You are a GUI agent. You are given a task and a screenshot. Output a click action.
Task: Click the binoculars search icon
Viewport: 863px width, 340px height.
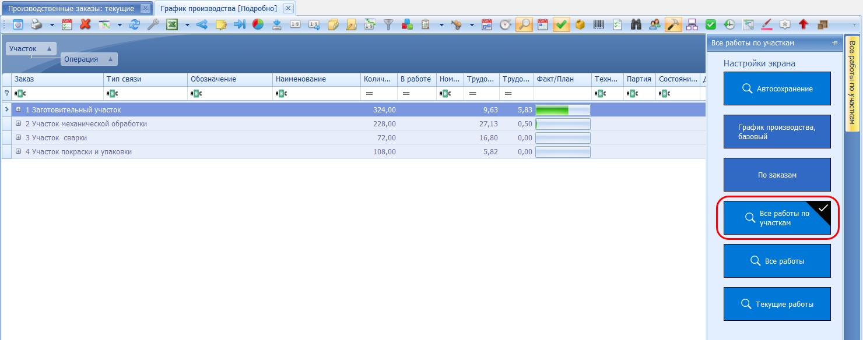(636, 24)
